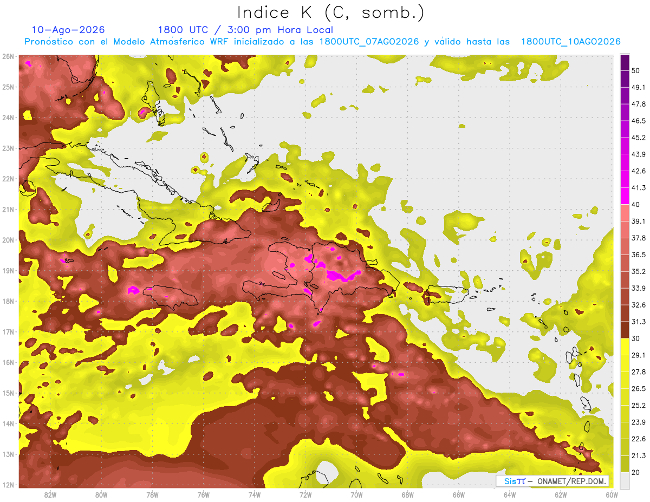Viewport: 650px width, 502px height.
Task: Click the colorbar label "35.2"
Action: 639,271
